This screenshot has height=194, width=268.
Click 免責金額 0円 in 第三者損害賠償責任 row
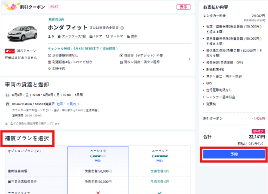coord(160,182)
